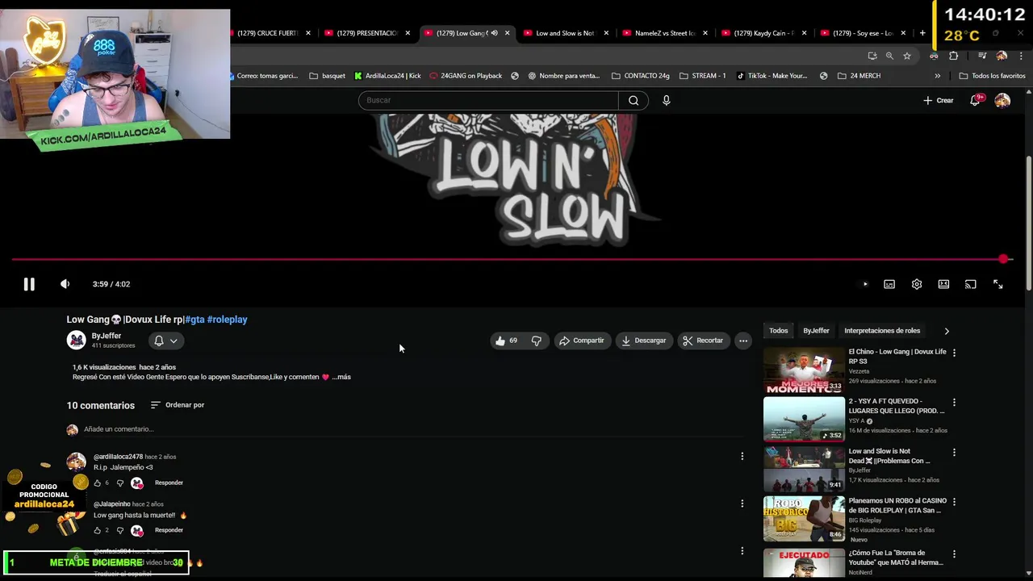1033x581 pixels.
Task: Open the YouTube notifications bell
Action: coord(975,100)
